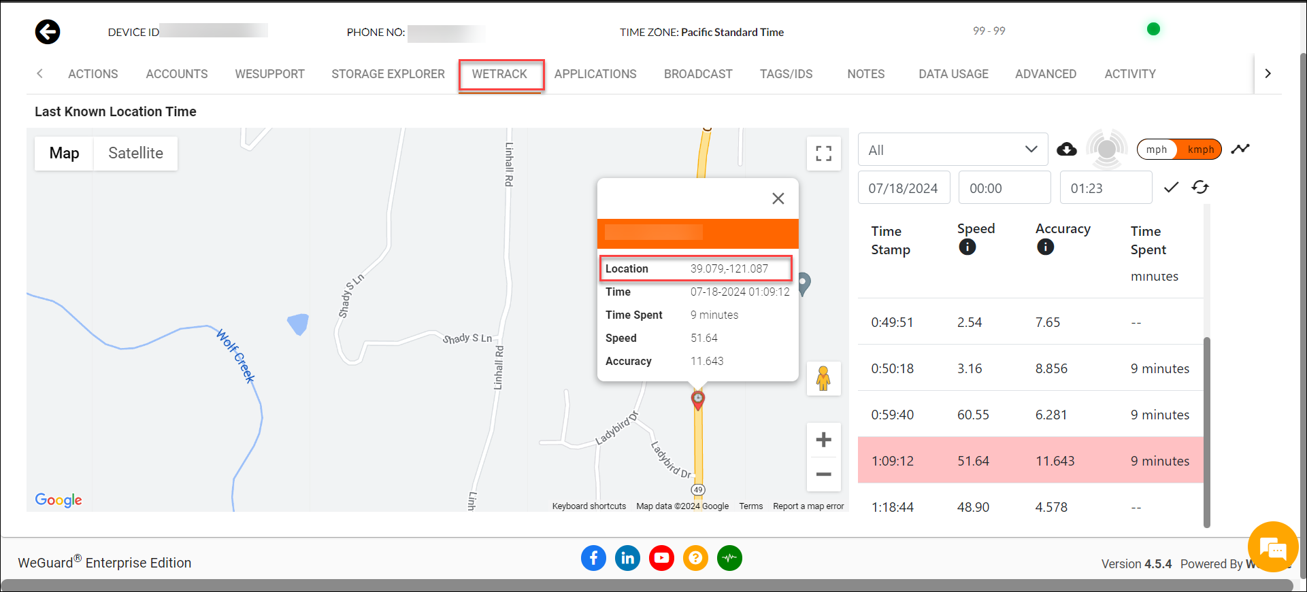Viewport: 1307px width, 592px height.
Task: Open the DATA USAGE tab
Action: point(953,74)
